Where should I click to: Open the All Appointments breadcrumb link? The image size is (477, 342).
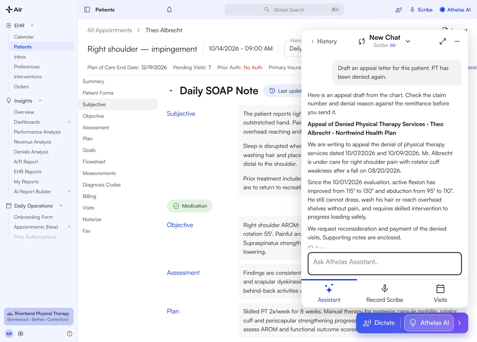pyautogui.click(x=110, y=30)
